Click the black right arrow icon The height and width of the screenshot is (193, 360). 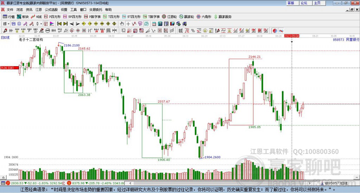click(78, 24)
